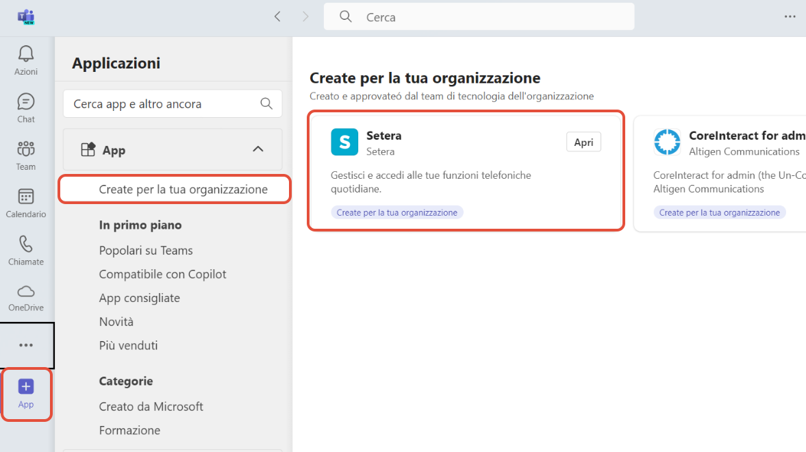Collapse the App section chevron
The image size is (806, 452).
point(258,149)
